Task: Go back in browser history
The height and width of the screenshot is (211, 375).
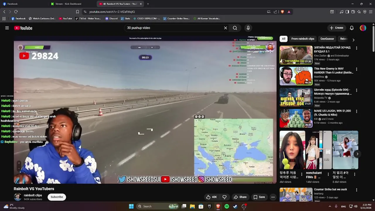Action: [x=4, y=12]
